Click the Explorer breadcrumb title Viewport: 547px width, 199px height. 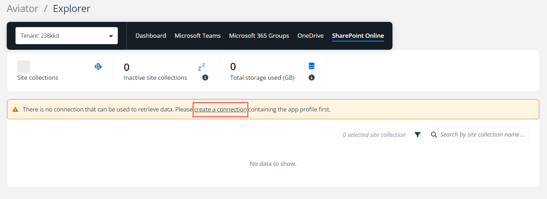(71, 8)
